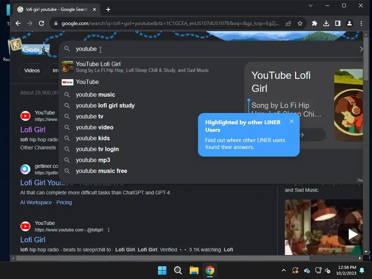Toggle the Chrome side panel icon
The width and height of the screenshot is (372, 279).
coord(338,23)
